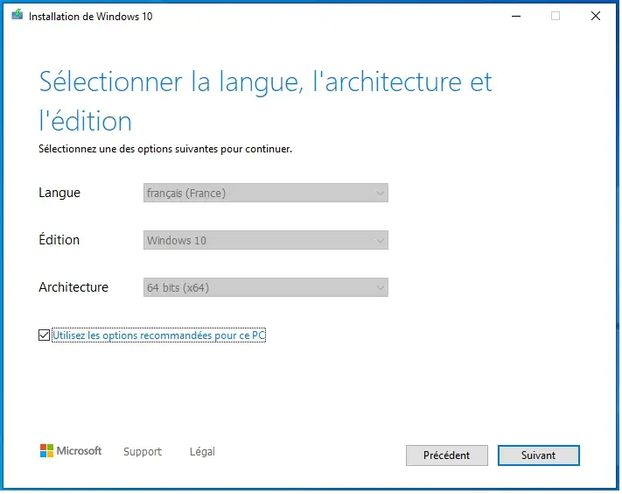
Task: Click the Windows setup icon in title bar
Action: pyautogui.click(x=17, y=15)
